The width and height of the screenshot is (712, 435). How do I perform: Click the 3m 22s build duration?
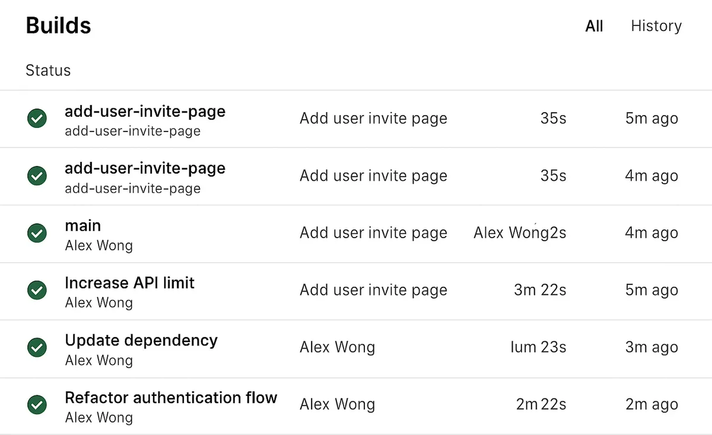point(540,290)
